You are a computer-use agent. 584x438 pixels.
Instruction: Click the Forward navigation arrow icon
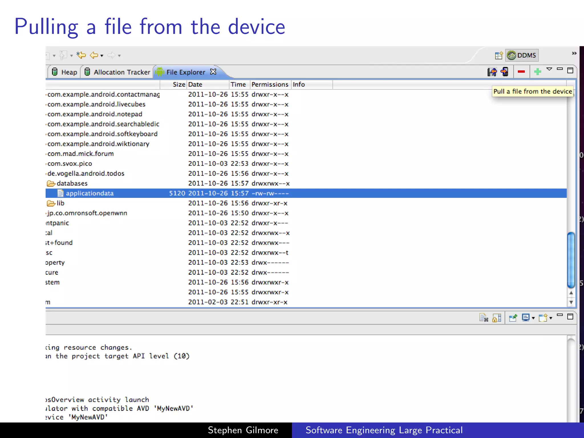[x=111, y=55]
